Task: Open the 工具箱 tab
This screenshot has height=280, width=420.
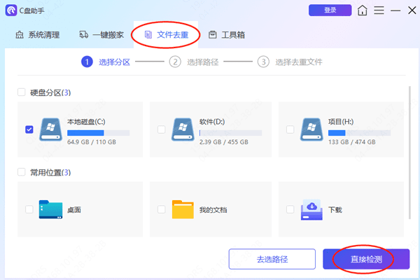Action: click(x=229, y=34)
